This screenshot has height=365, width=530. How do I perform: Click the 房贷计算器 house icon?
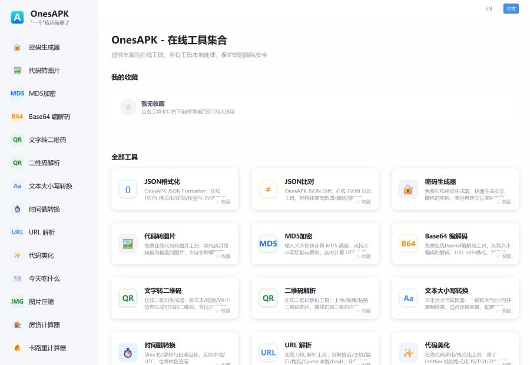point(17,324)
